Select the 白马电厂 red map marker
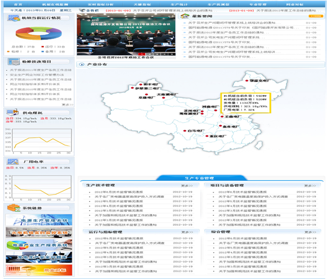This screenshot has width=327, height=279. coord(185,131)
